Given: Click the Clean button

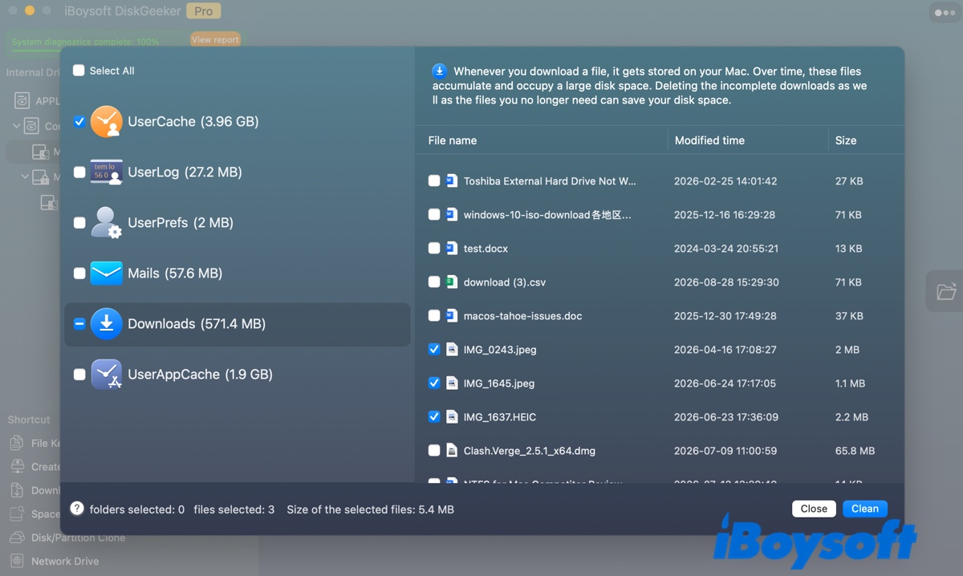Looking at the screenshot, I should [865, 509].
